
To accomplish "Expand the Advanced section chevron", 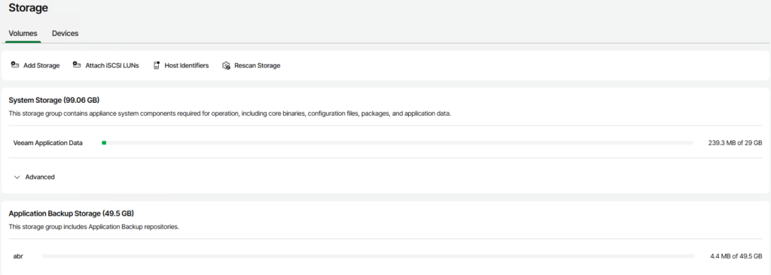I will [x=17, y=177].
